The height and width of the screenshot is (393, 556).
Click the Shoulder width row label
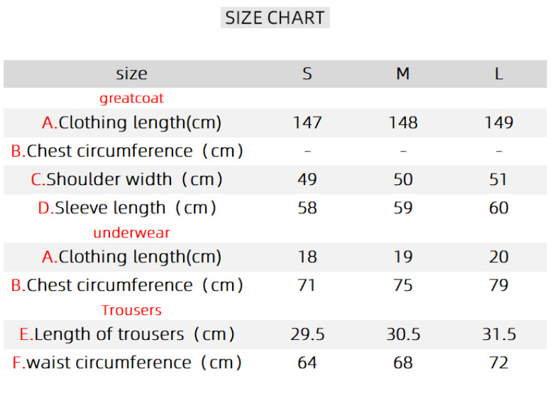(x=127, y=180)
